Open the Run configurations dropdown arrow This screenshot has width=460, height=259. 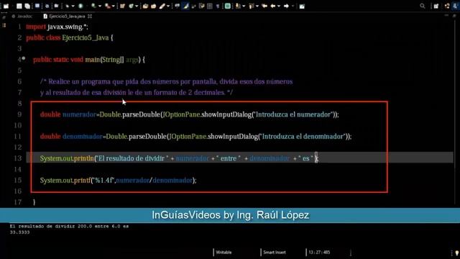[100, 6]
